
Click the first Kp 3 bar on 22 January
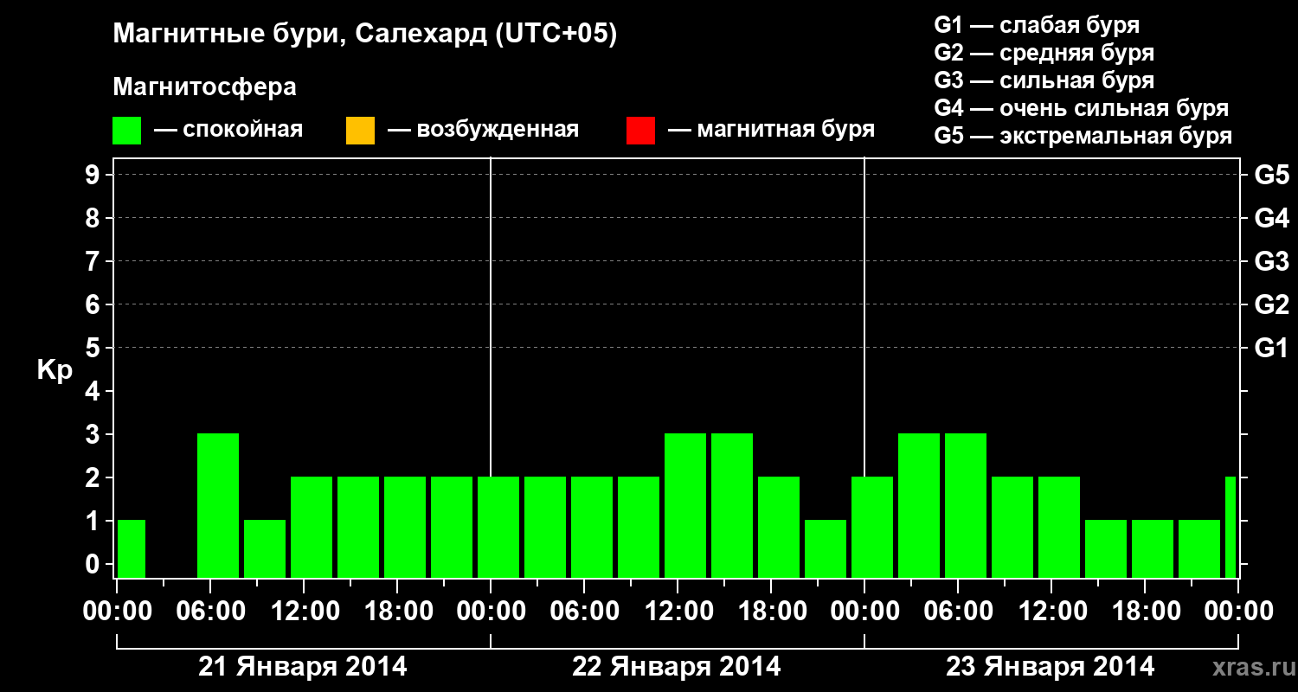[x=685, y=505]
